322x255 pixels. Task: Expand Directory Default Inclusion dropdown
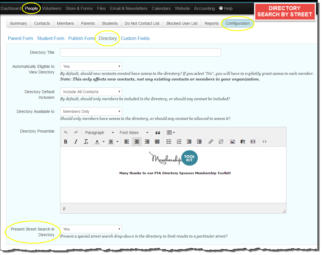(x=91, y=92)
